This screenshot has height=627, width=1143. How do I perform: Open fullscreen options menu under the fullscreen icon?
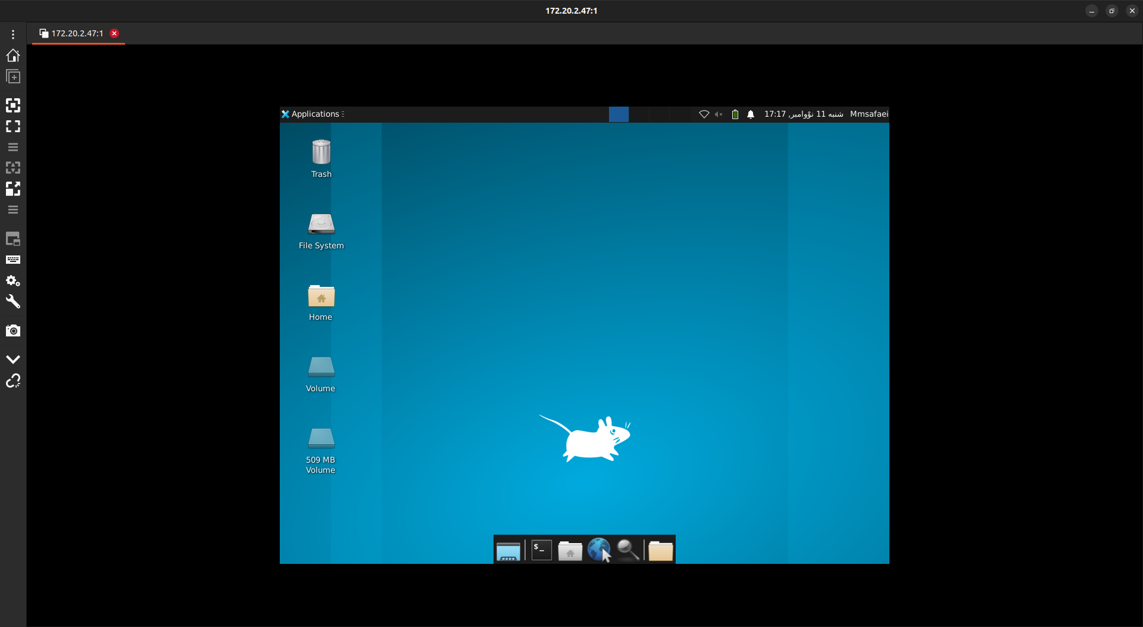point(13,147)
